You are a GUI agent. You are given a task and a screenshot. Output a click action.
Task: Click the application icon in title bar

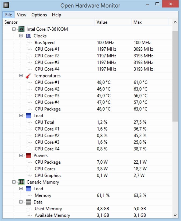pyautogui.click(x=6, y=5)
